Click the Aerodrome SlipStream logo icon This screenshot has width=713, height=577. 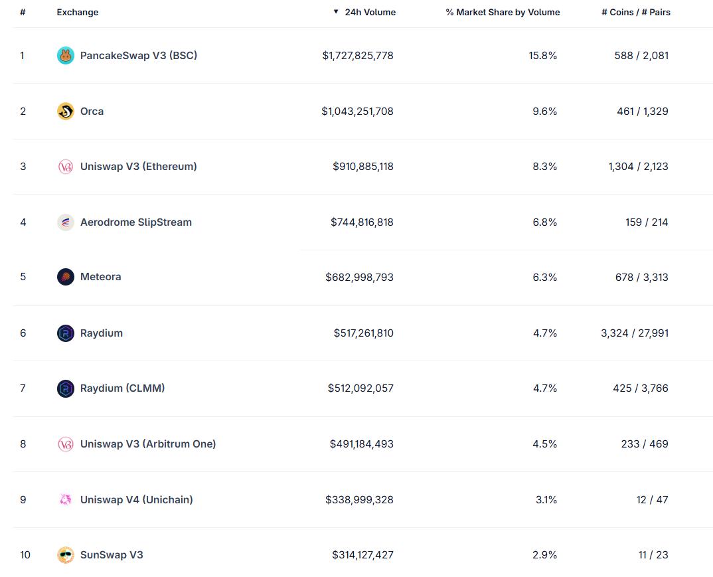65,222
